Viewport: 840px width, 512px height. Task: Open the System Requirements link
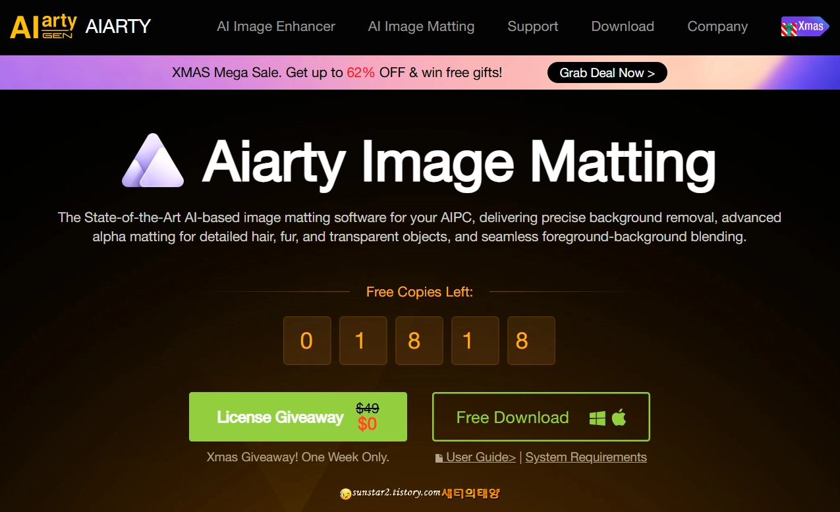(586, 457)
